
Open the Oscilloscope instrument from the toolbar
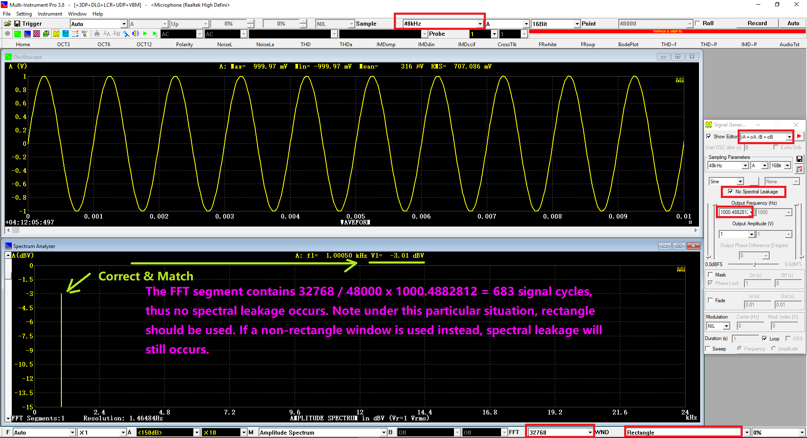pyautogui.click(x=17, y=34)
